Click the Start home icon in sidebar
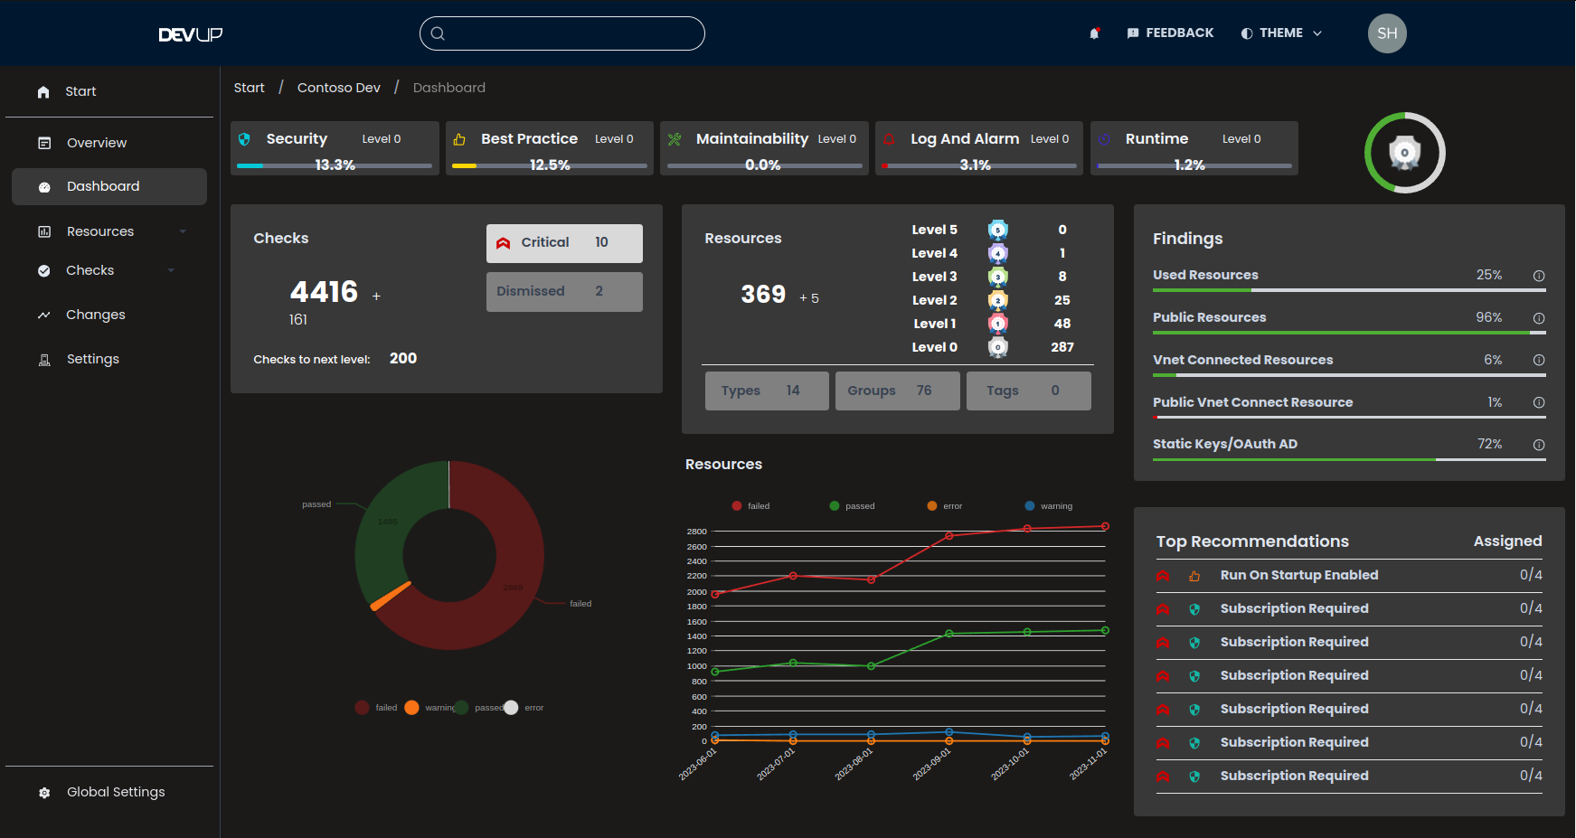The image size is (1576, 838). click(43, 92)
